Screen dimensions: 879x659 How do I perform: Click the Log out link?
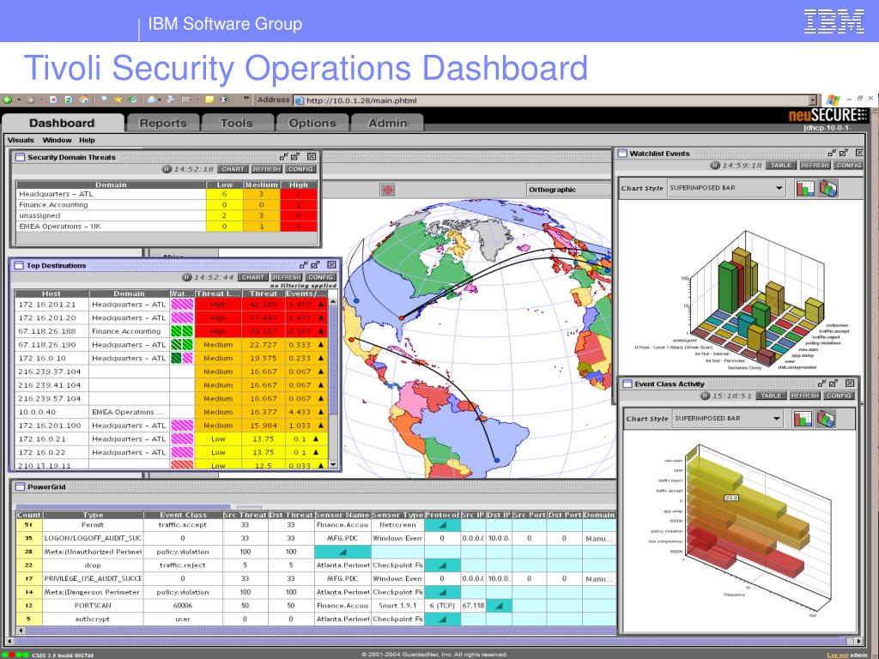coord(837,655)
